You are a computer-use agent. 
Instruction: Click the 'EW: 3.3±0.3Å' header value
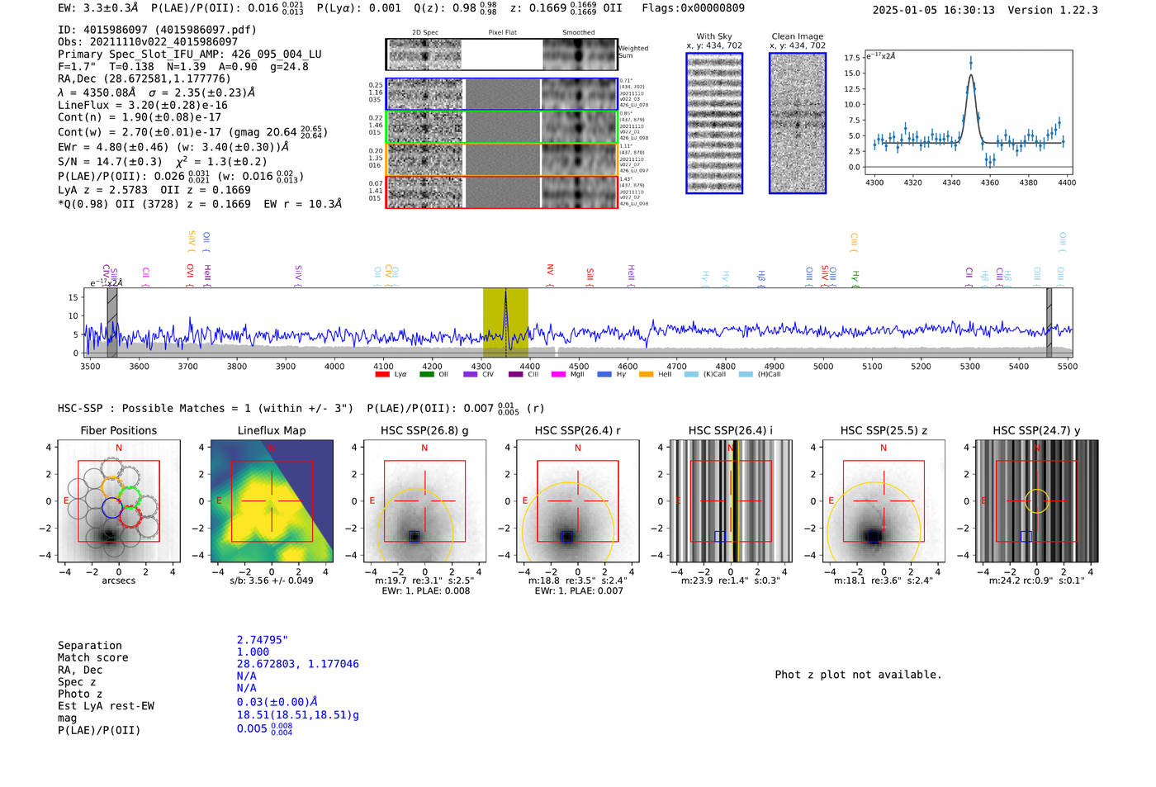(98, 8)
